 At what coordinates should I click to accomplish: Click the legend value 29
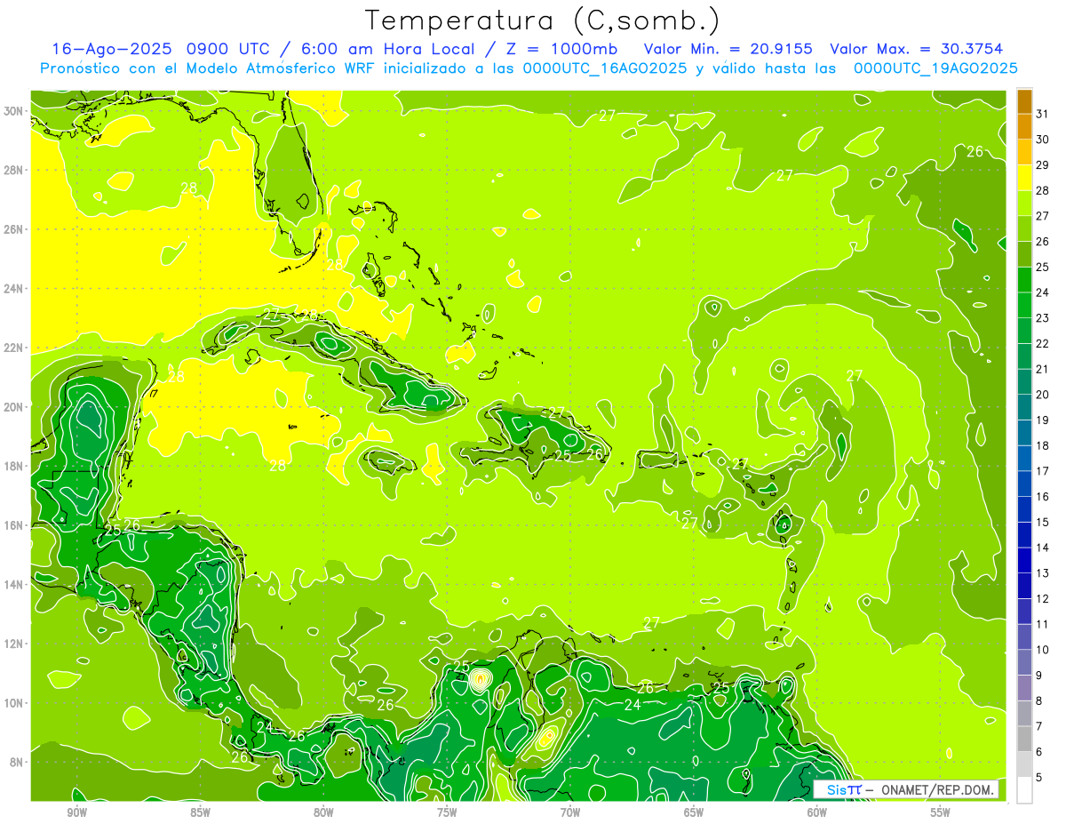1043,164
